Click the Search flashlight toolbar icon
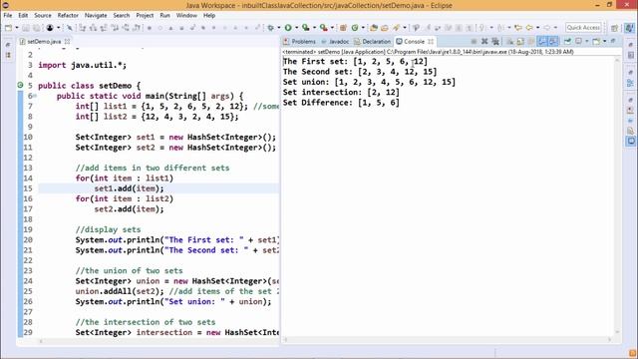Image resolution: width=638 pixels, height=359 pixels. [x=396, y=28]
